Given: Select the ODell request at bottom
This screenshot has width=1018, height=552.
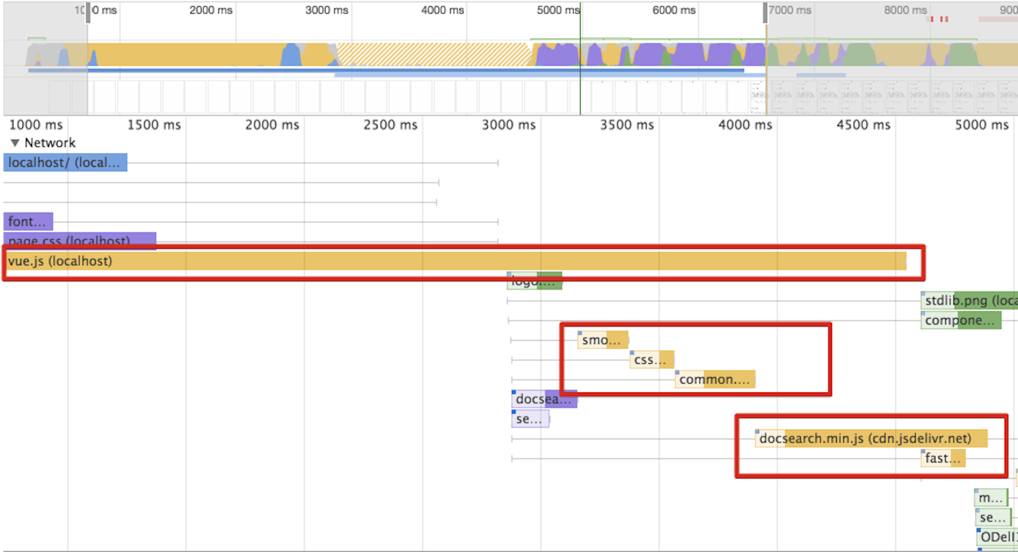Looking at the screenshot, I should [997, 537].
